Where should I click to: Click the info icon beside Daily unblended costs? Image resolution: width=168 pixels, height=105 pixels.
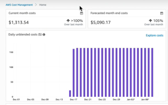pyautogui.click(x=44, y=34)
